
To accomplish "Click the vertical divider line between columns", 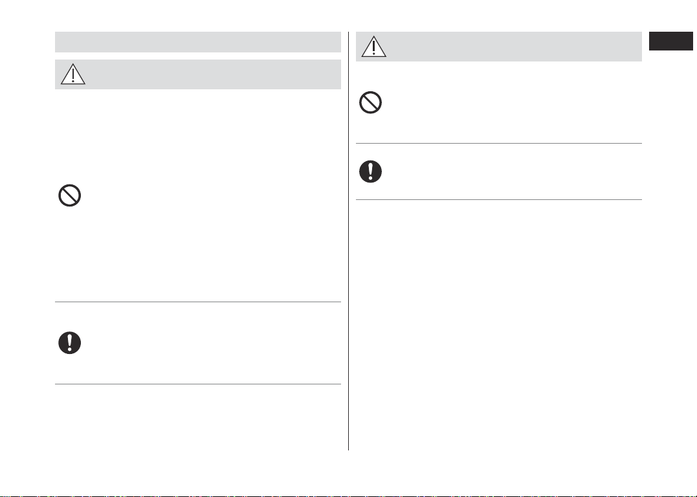I will click(348, 241).
